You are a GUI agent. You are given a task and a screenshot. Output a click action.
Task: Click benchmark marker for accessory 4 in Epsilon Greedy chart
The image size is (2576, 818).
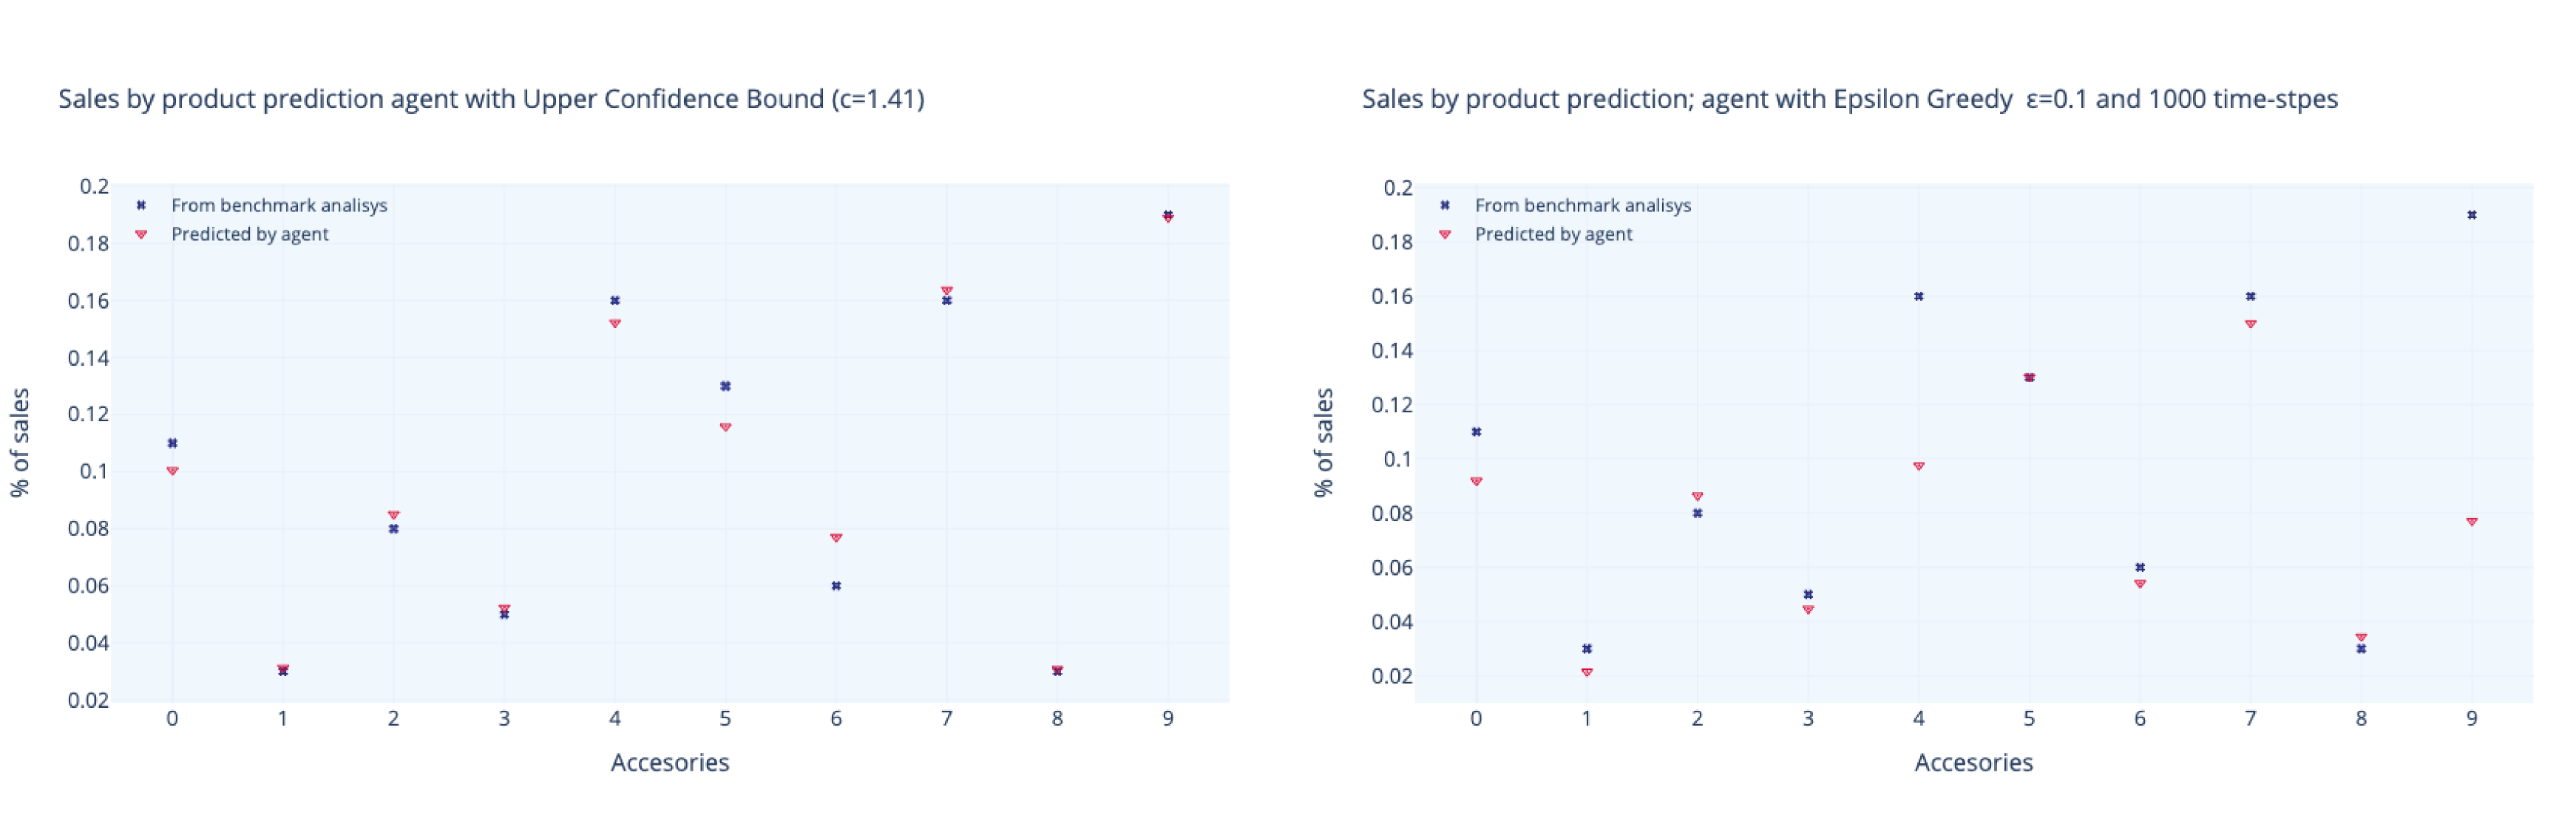1918,296
